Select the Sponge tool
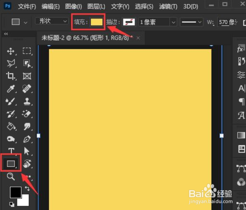246x210 pixels. pos(11,139)
